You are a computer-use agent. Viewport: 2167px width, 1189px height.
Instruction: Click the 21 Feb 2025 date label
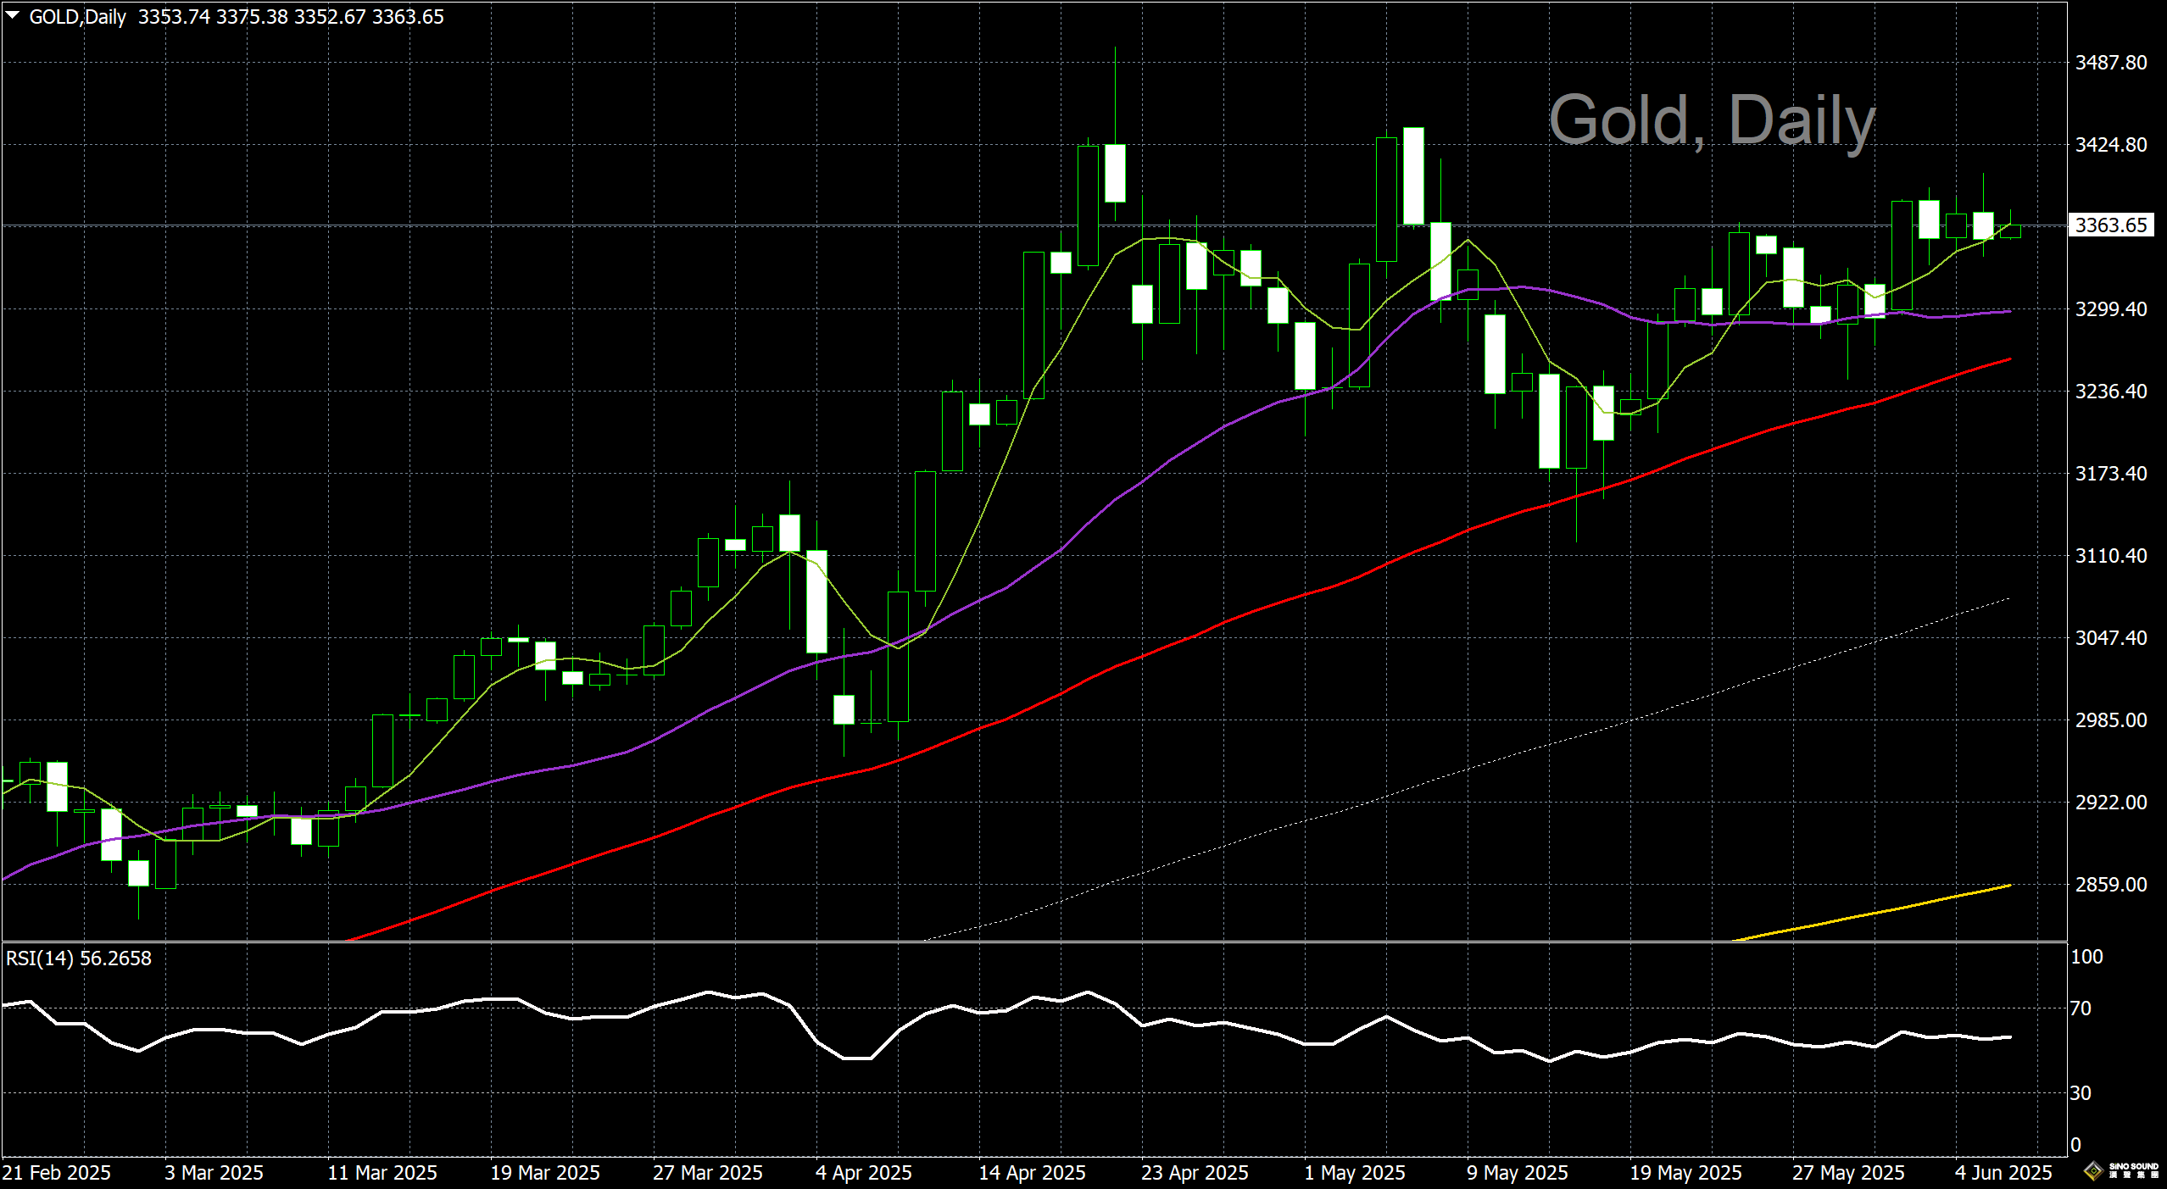click(x=56, y=1173)
